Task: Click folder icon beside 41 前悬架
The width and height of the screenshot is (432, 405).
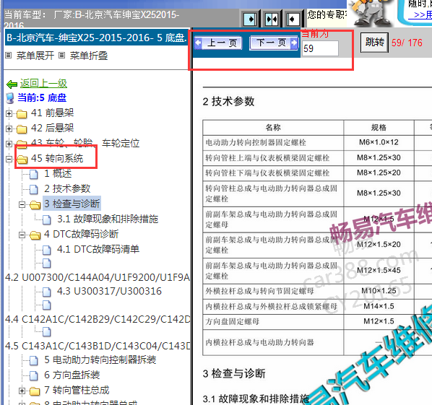Action: pyautogui.click(x=22, y=114)
